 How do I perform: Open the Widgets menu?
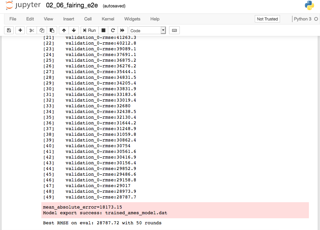pos(132,19)
